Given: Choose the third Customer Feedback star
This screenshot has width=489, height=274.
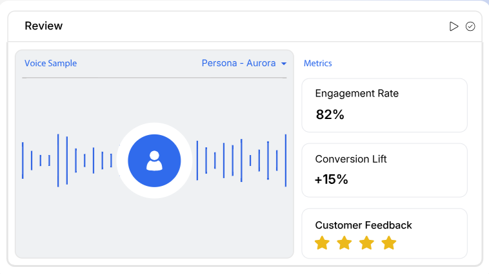Looking at the screenshot, I should 366,243.
